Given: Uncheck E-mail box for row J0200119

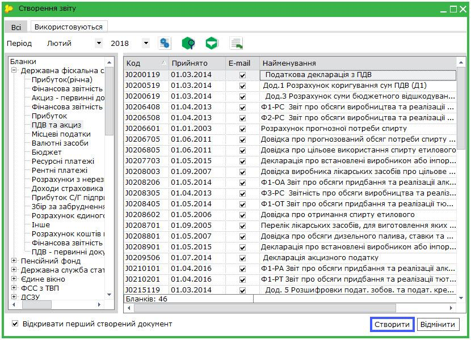Looking at the screenshot, I should coord(243,75).
